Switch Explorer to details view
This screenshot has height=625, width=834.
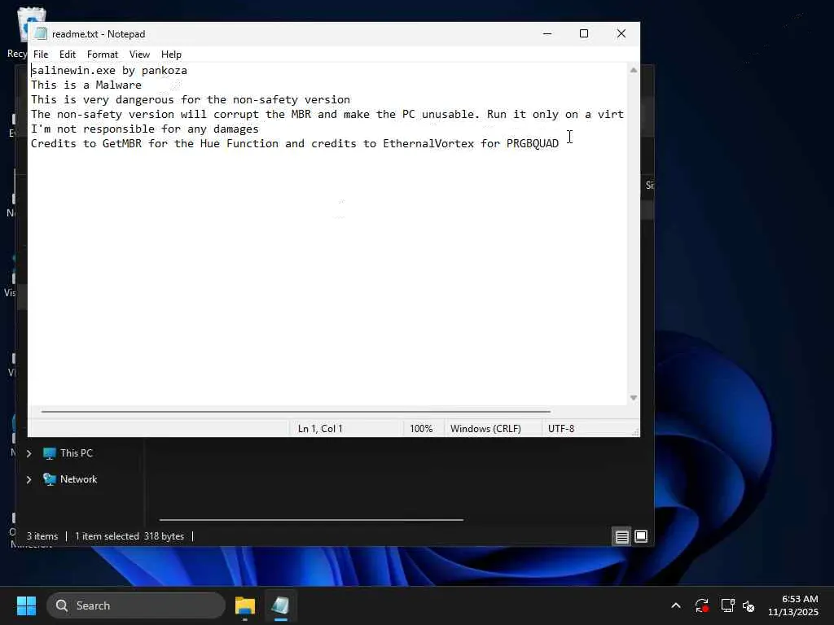click(x=621, y=536)
